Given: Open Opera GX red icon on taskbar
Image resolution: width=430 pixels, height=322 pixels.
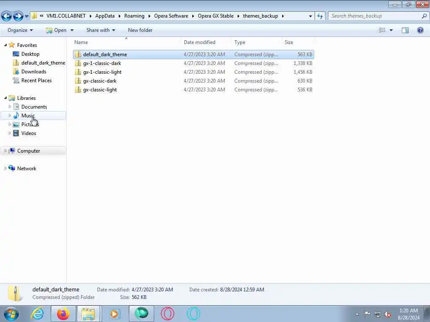Looking at the screenshot, I should (167, 314).
